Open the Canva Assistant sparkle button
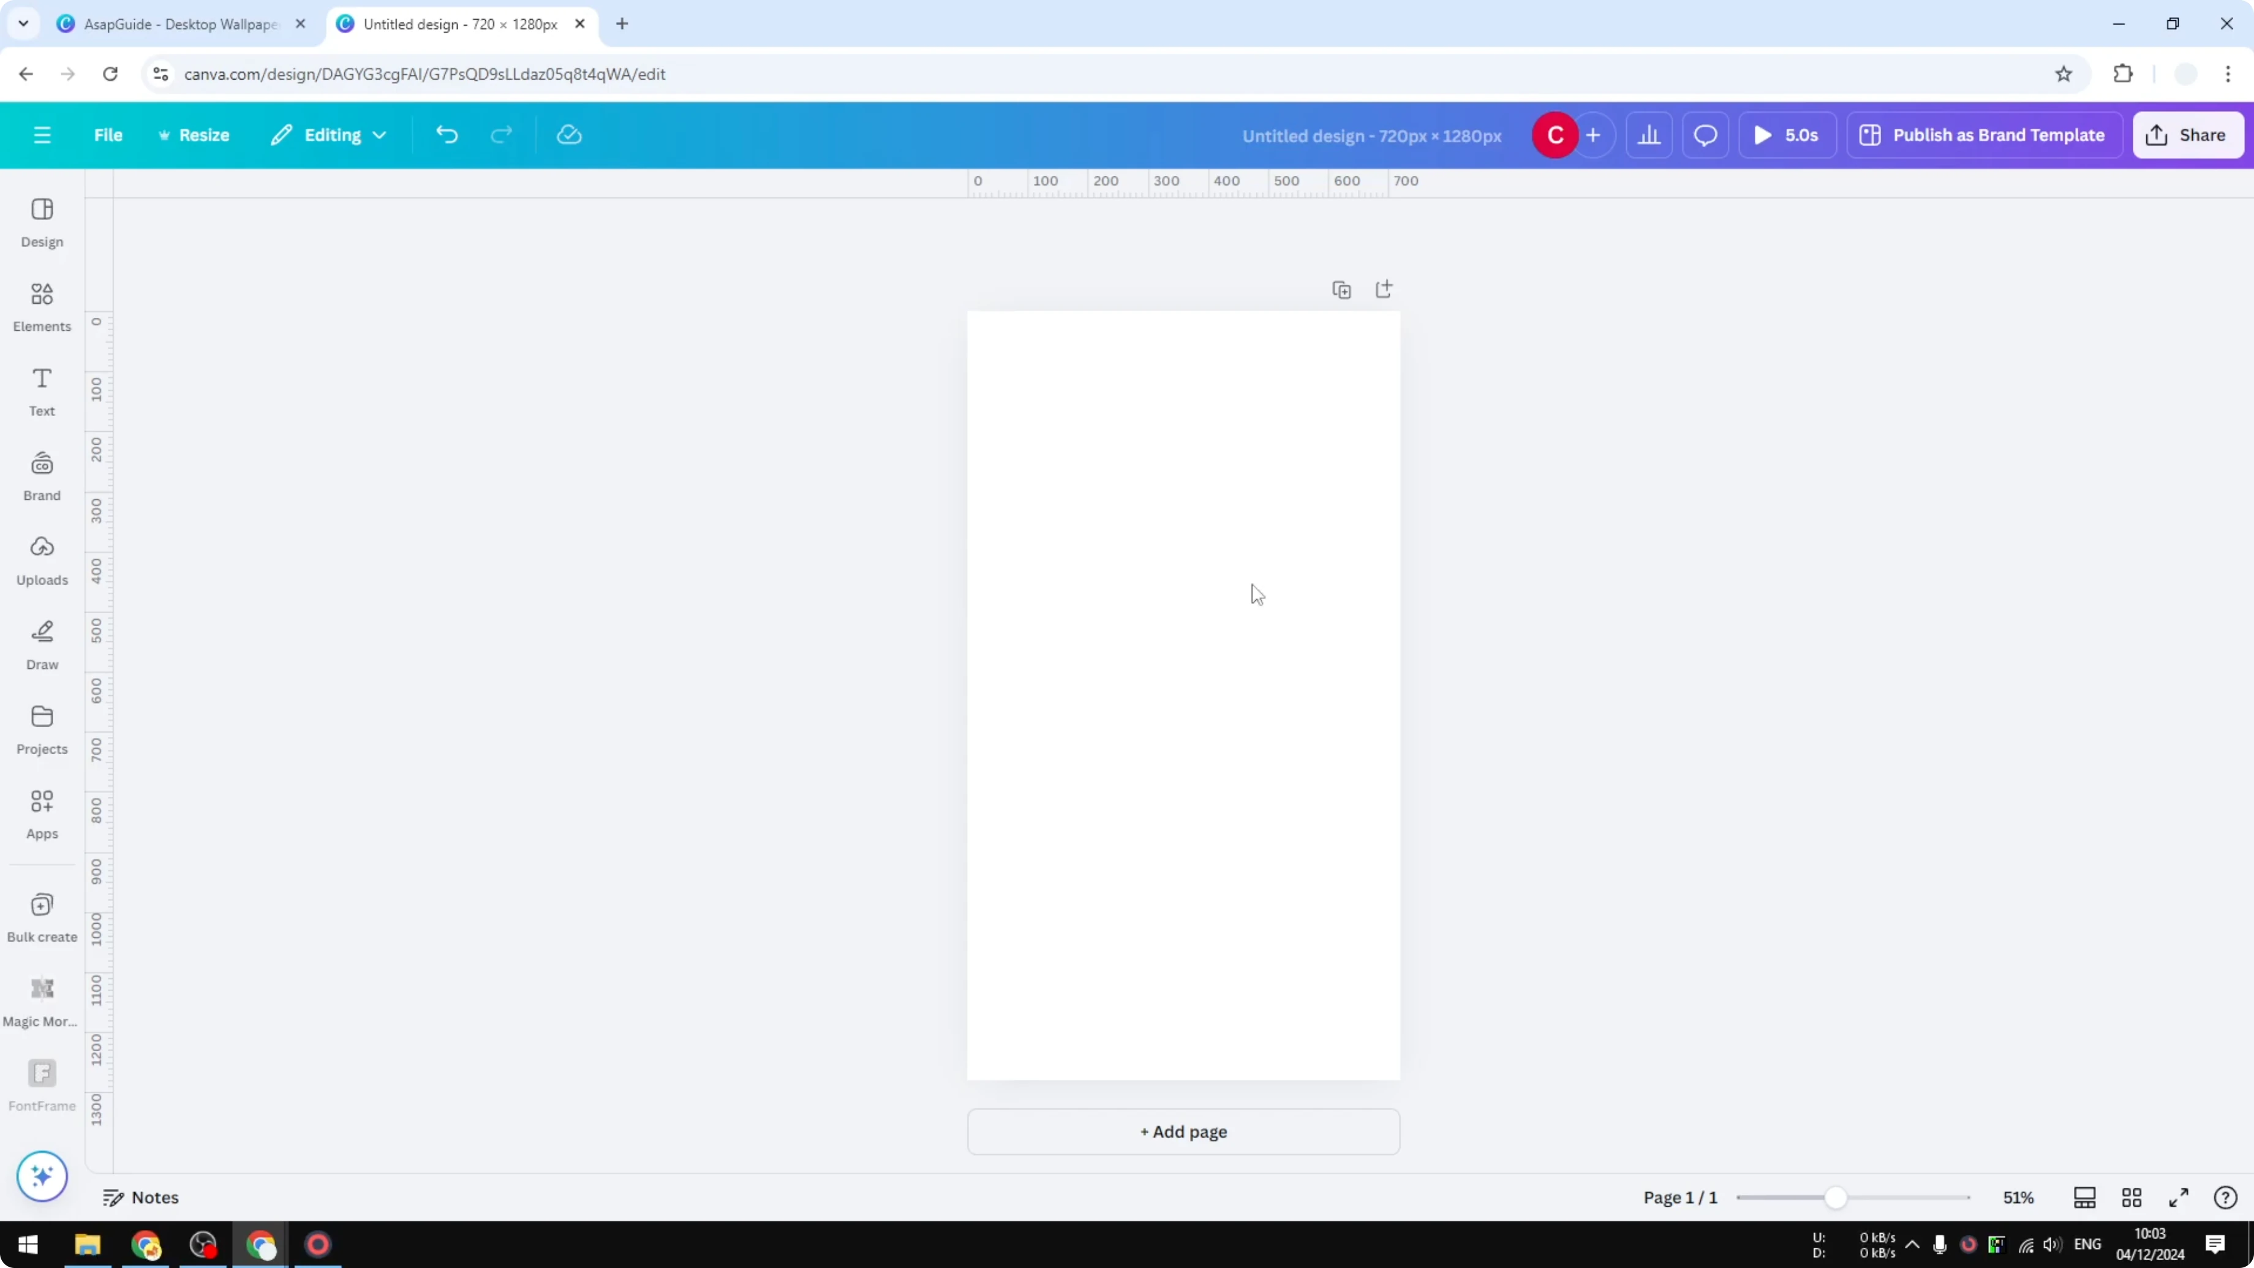 click(x=41, y=1176)
